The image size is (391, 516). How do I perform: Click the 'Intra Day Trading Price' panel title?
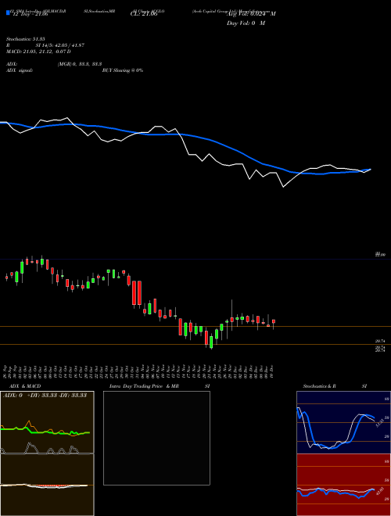point(137,386)
